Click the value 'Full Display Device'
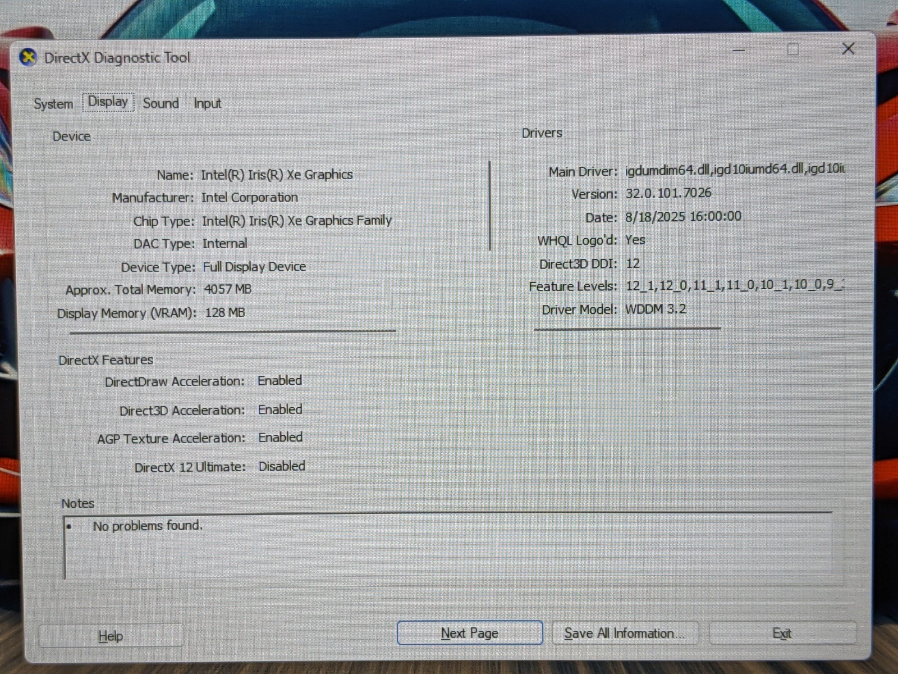The height and width of the screenshot is (674, 898). (x=254, y=267)
